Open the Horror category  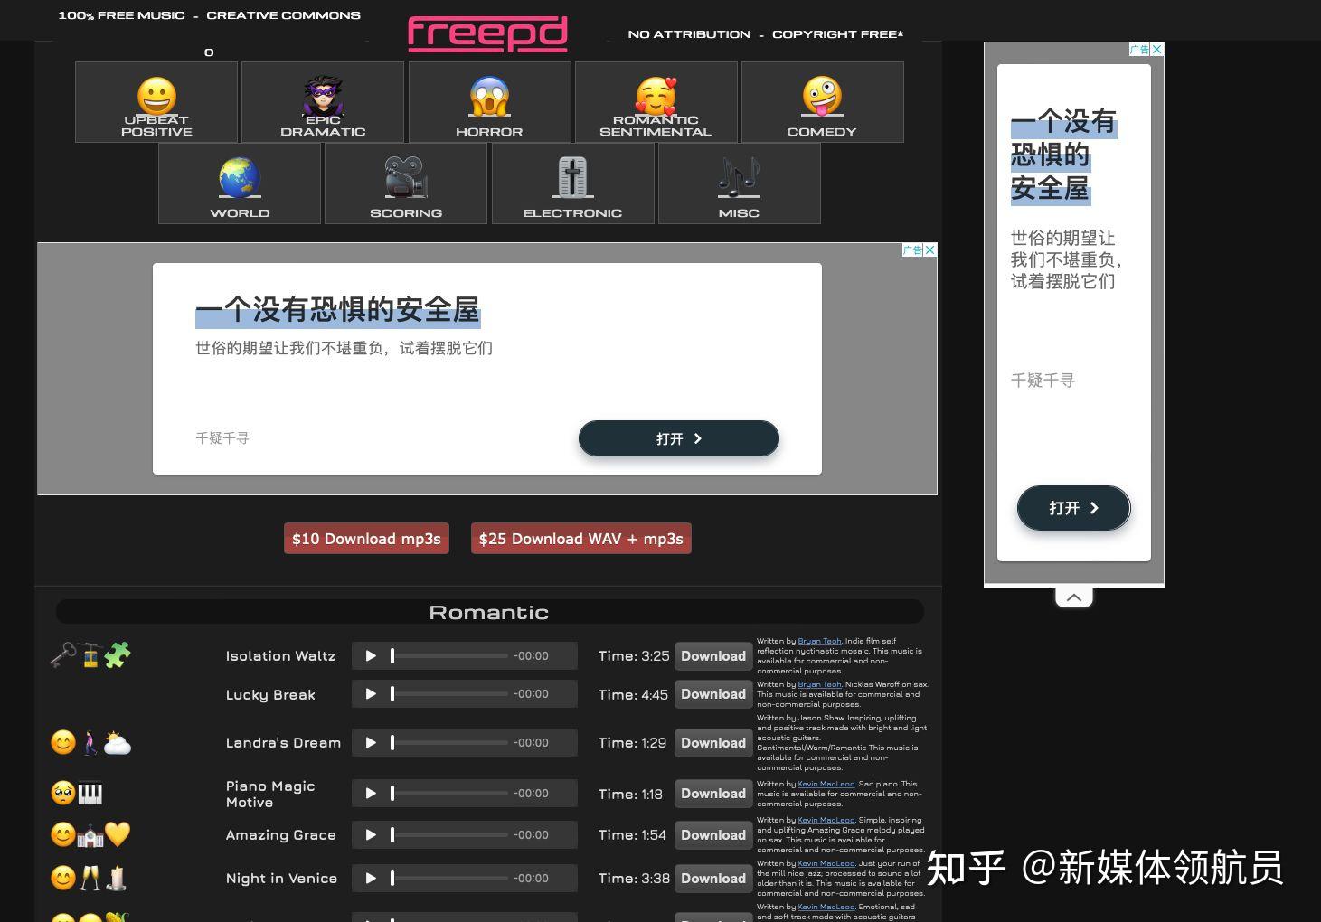point(489,102)
